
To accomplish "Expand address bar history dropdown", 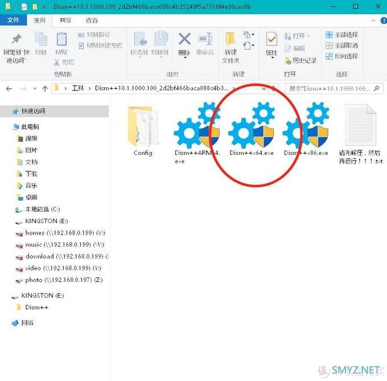I will 264,89.
